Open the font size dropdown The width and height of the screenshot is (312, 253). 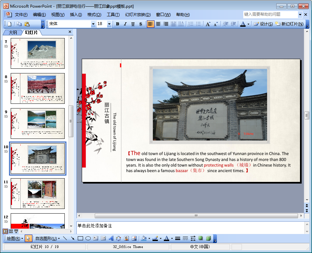pos(109,24)
